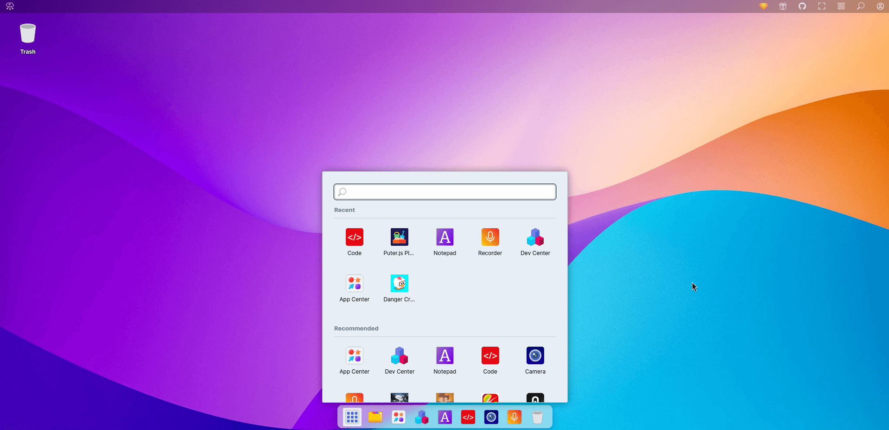Open the Camera app from the taskbar
Screen dimensions: 889x430
click(491, 417)
